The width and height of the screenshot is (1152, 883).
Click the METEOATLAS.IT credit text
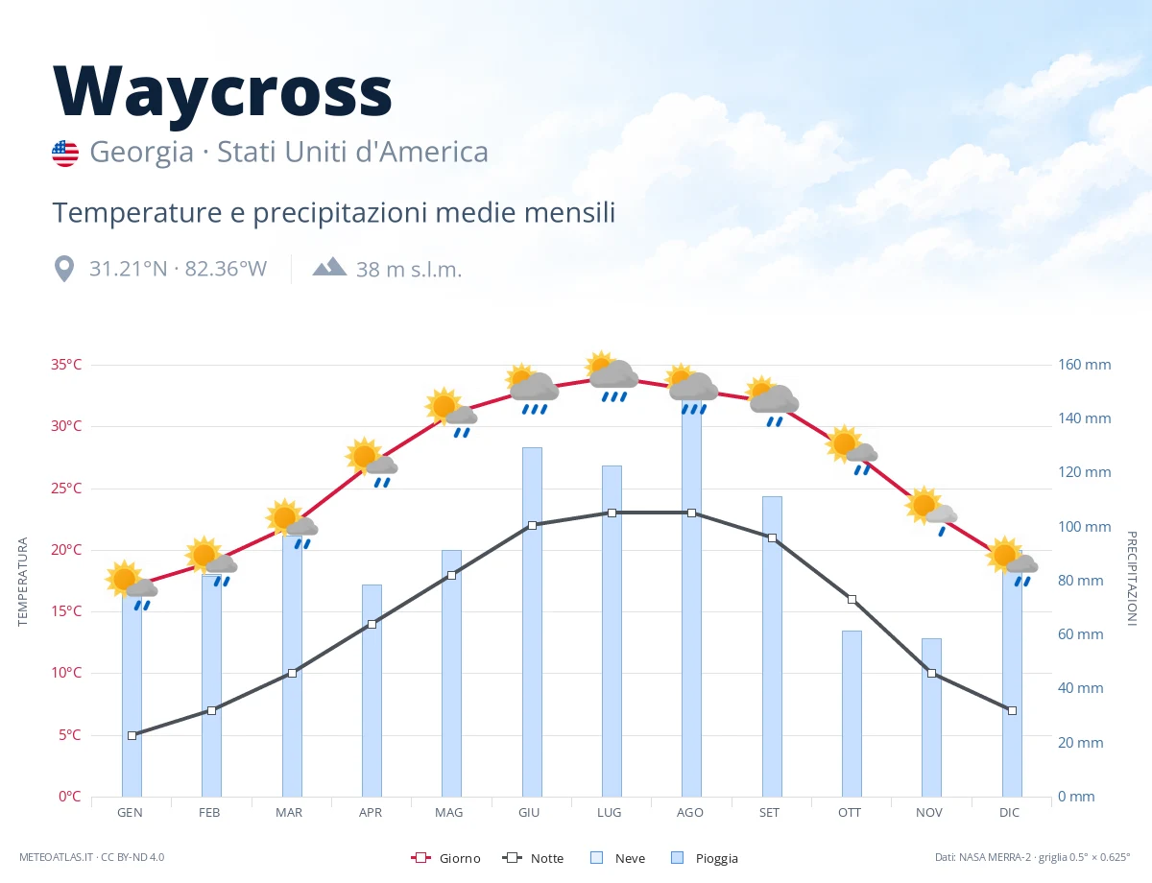click(x=91, y=857)
